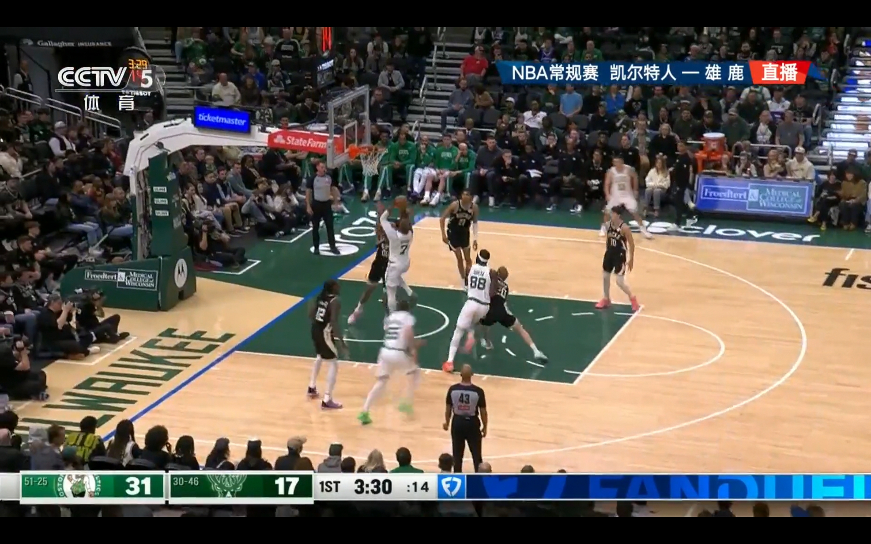871x544 pixels.
Task: Click the NBA常规赛 title banner text
Action: click(x=555, y=73)
